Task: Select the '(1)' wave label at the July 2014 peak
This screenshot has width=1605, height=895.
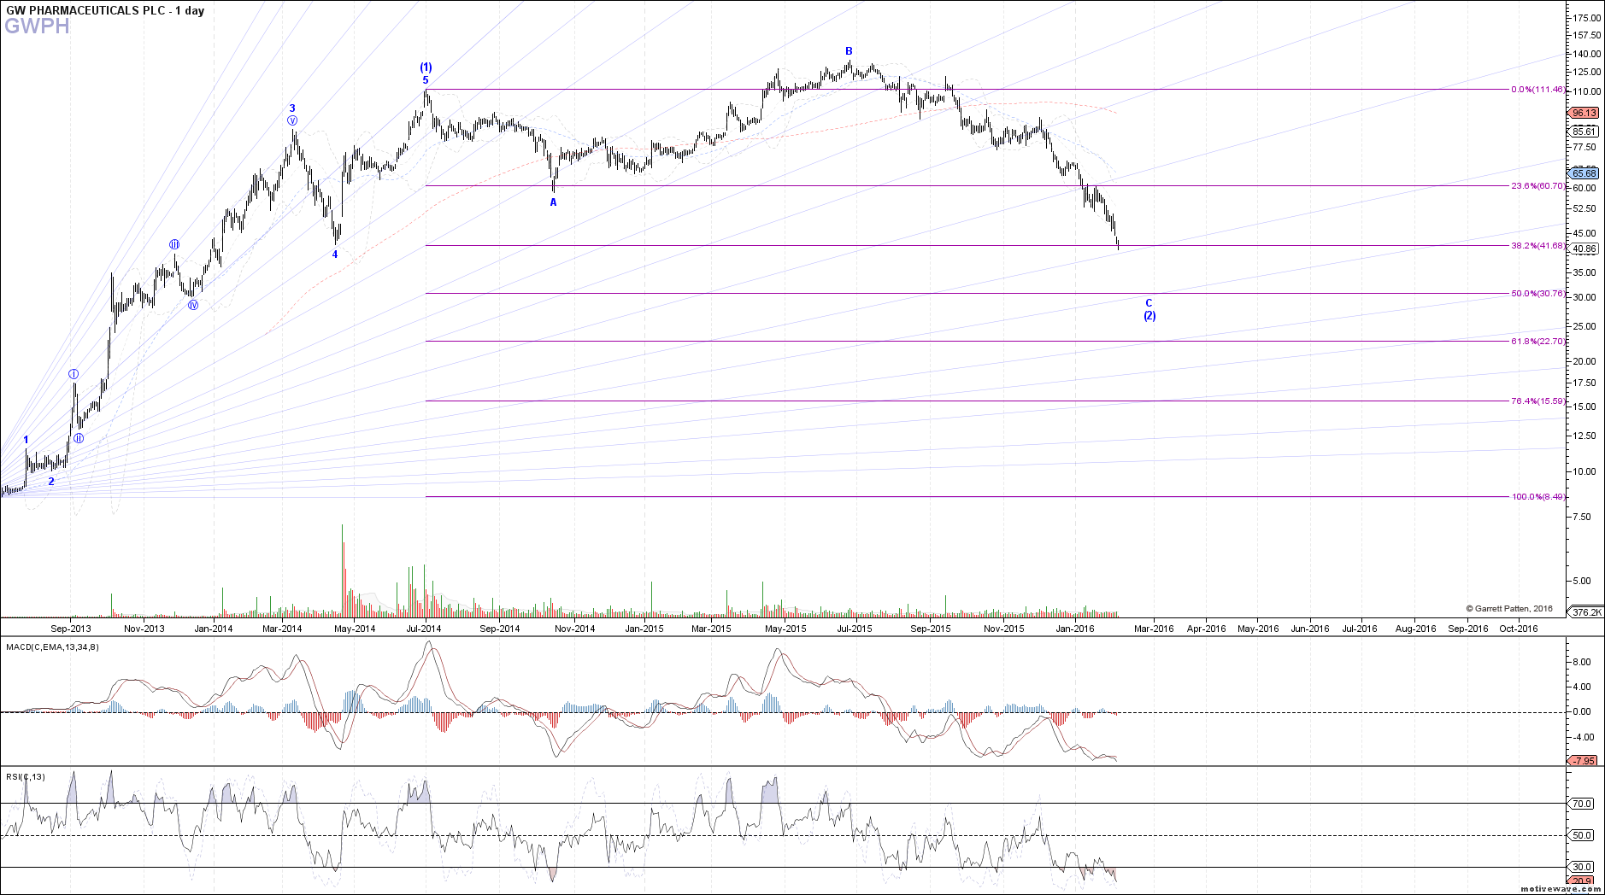Action: [426, 67]
